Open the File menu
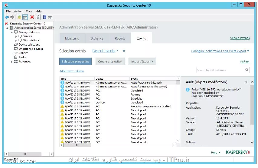Image resolution: width=258 pixels, height=168 pixels. coord(8,11)
